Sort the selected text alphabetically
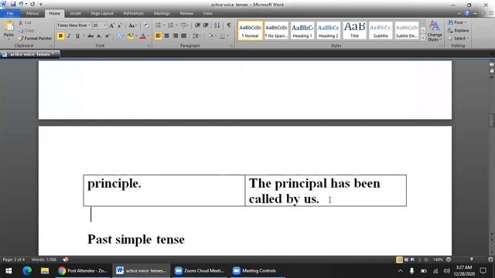The image size is (495, 278). [x=217, y=25]
